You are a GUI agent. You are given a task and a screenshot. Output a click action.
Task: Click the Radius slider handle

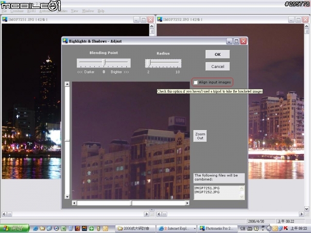149,63
